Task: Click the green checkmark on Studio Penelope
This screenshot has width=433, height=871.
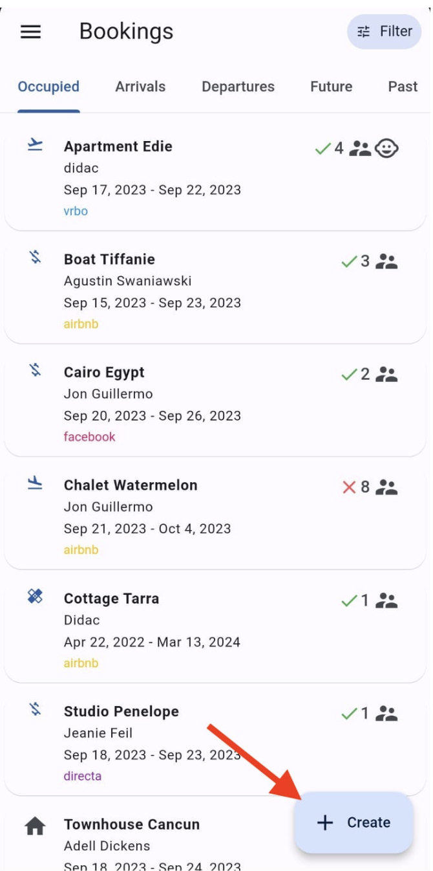Action: [349, 713]
